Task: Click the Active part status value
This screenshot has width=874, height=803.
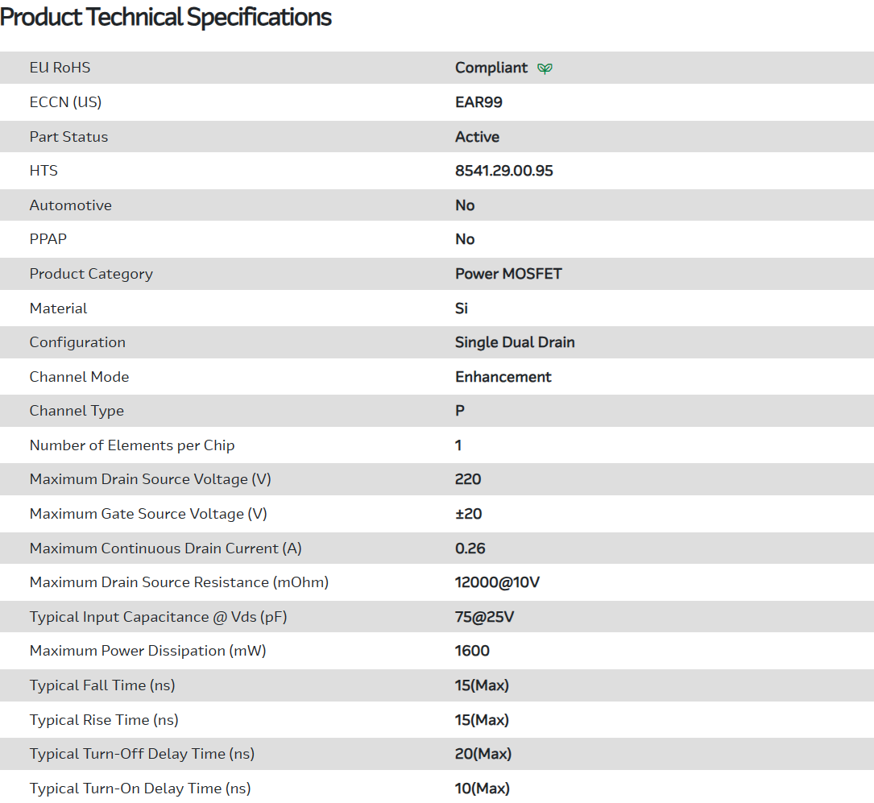Action: click(477, 137)
